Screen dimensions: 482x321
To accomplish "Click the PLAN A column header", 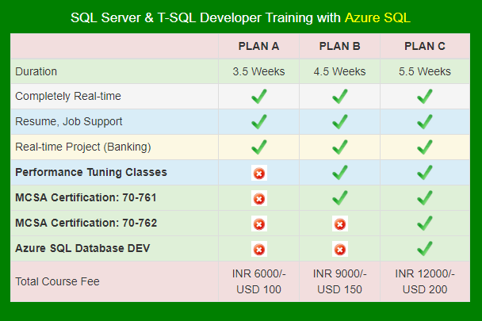I will (258, 46).
